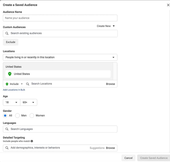Click the Search existing audiences field

(60, 34)
